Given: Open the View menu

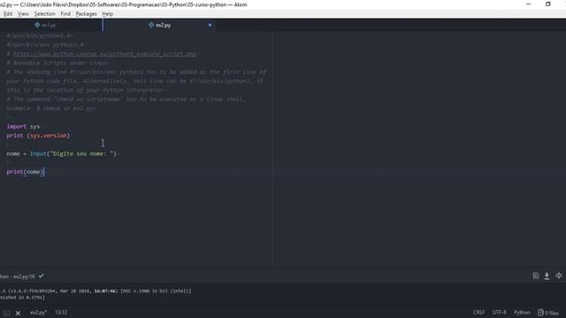Looking at the screenshot, I should [23, 14].
